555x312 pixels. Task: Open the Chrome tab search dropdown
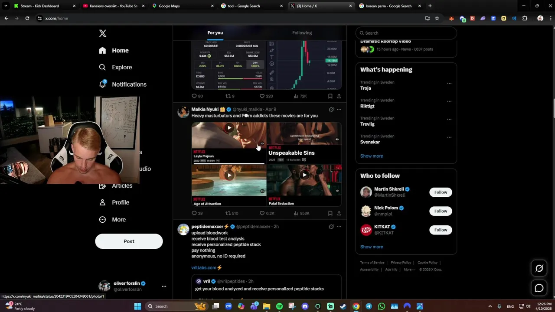(6, 6)
